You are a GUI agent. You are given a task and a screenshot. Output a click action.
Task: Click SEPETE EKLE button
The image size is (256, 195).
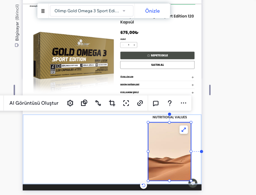[x=158, y=55]
